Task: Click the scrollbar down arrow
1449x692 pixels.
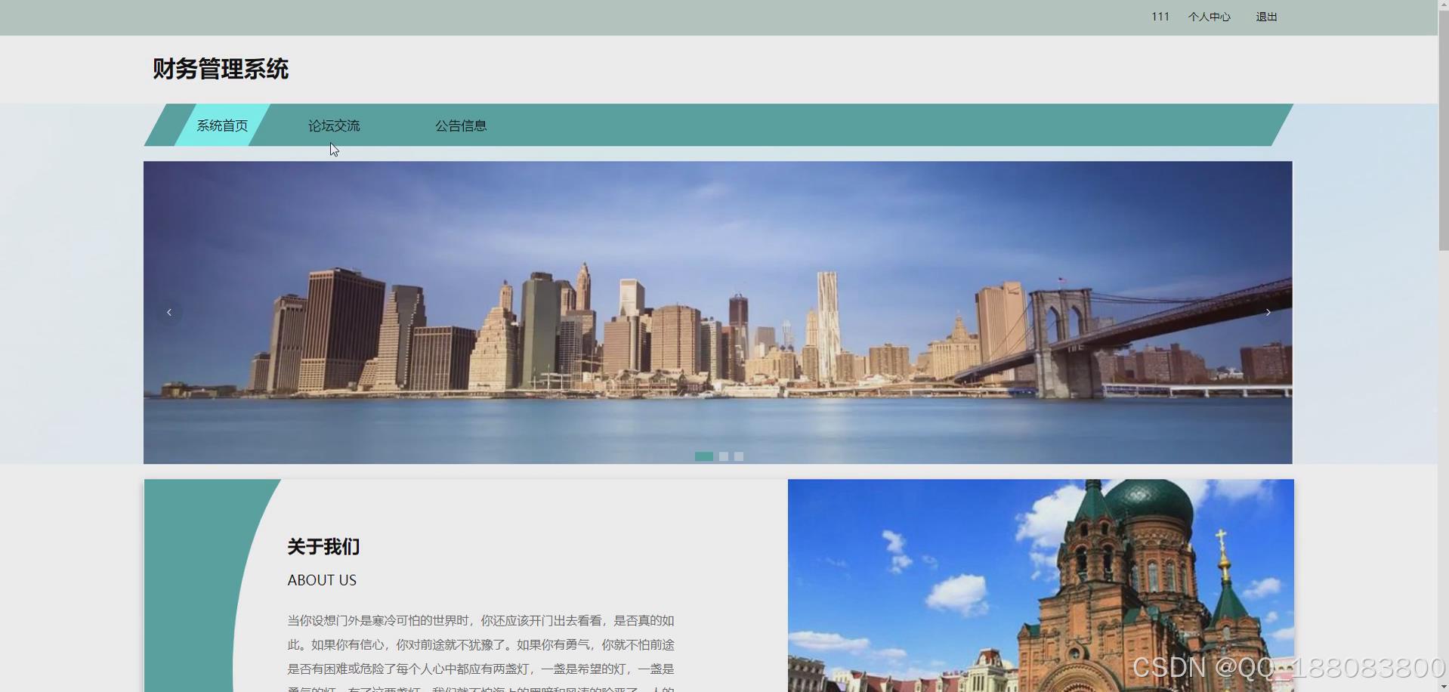Action: point(1443,684)
